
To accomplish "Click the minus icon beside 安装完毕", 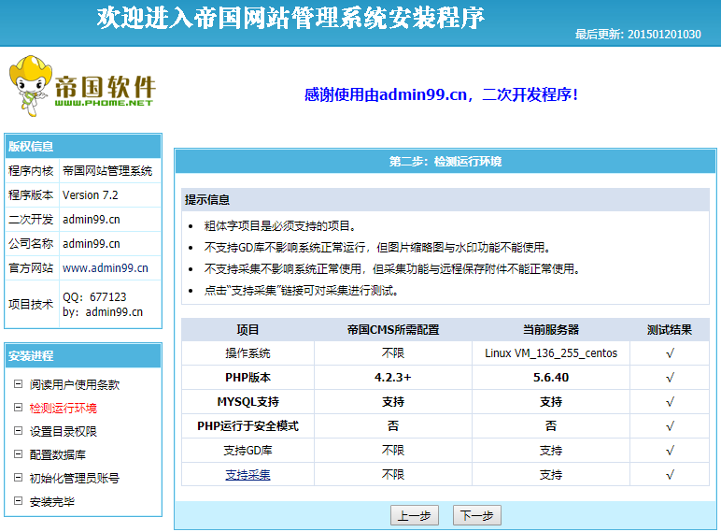I will [18, 501].
